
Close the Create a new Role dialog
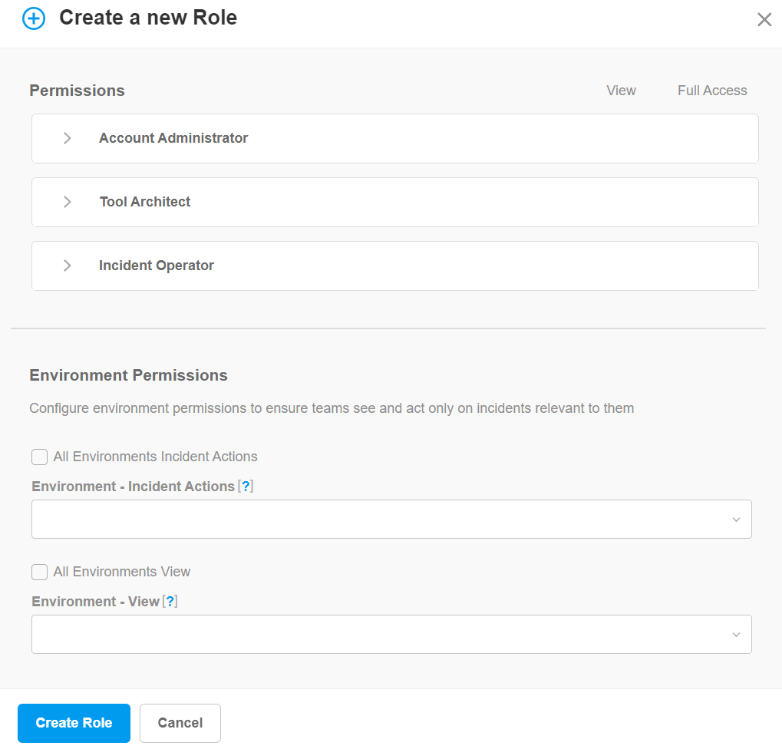click(x=764, y=20)
